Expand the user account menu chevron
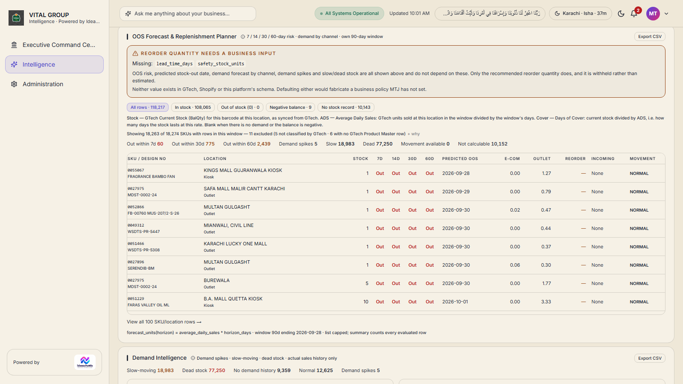This screenshot has height=384, width=683. [666, 14]
